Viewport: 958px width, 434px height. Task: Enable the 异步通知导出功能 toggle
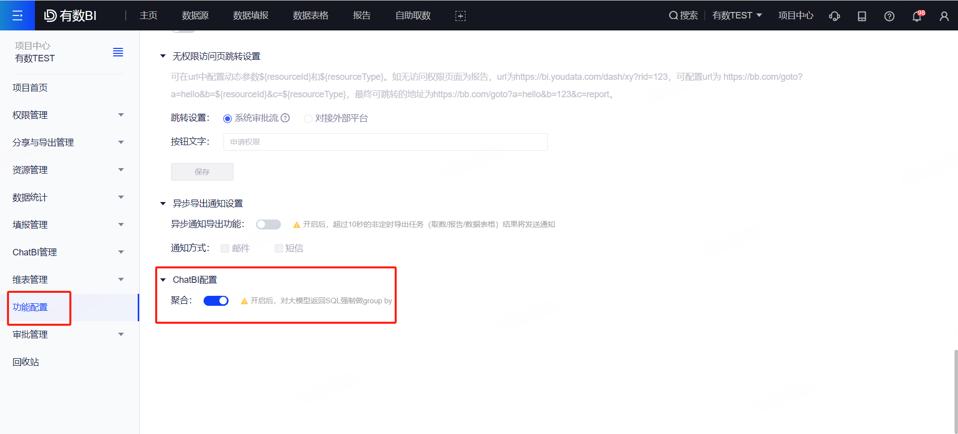click(268, 224)
